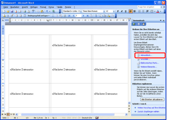169x120 pixels.
Task: Click the home icon in Seriendruck pane
Action: click(144, 24)
